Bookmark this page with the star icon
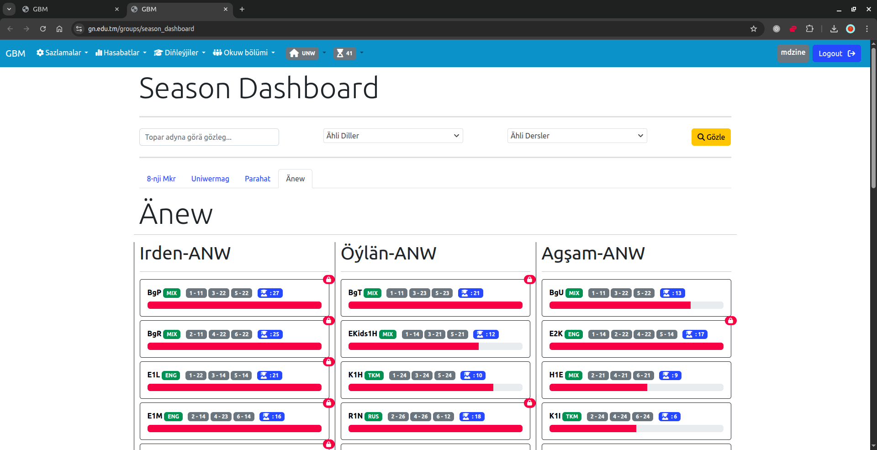Screen dimensions: 877x450 pyautogui.click(x=754, y=29)
